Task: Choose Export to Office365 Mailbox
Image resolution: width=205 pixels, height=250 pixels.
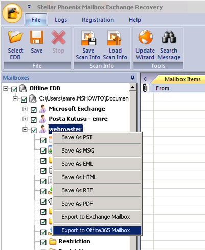Action: (x=97, y=230)
